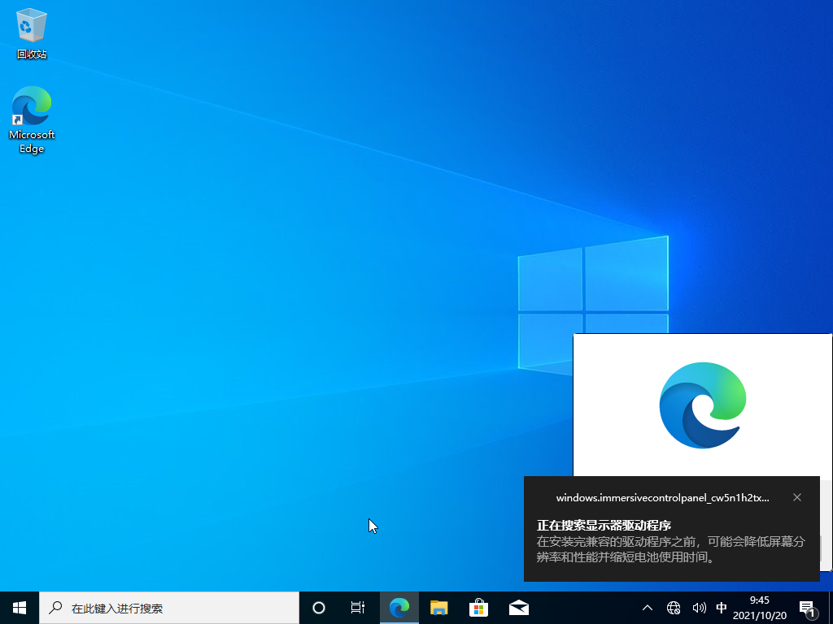The width and height of the screenshot is (833, 624).
Task: Select the Edge icon on the taskbar
Action: [399, 607]
